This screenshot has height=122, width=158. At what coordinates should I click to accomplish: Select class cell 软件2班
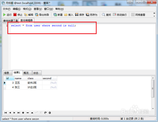(x=35, y=83)
